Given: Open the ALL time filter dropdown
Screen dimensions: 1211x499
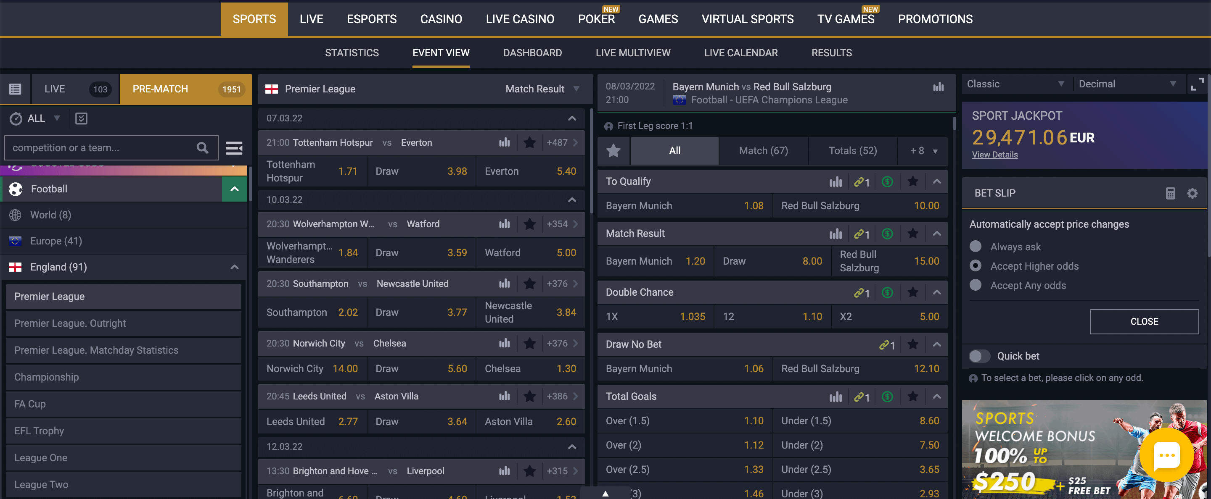Looking at the screenshot, I should pos(35,118).
